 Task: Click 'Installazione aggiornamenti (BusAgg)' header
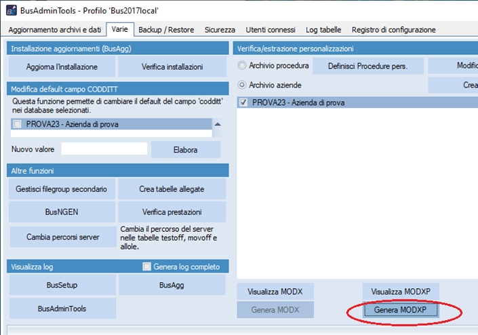pos(118,48)
